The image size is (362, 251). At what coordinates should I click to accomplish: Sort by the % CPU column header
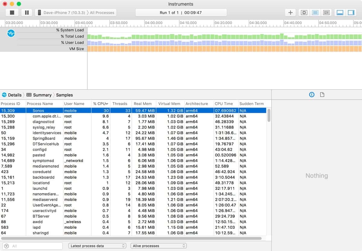(x=100, y=104)
